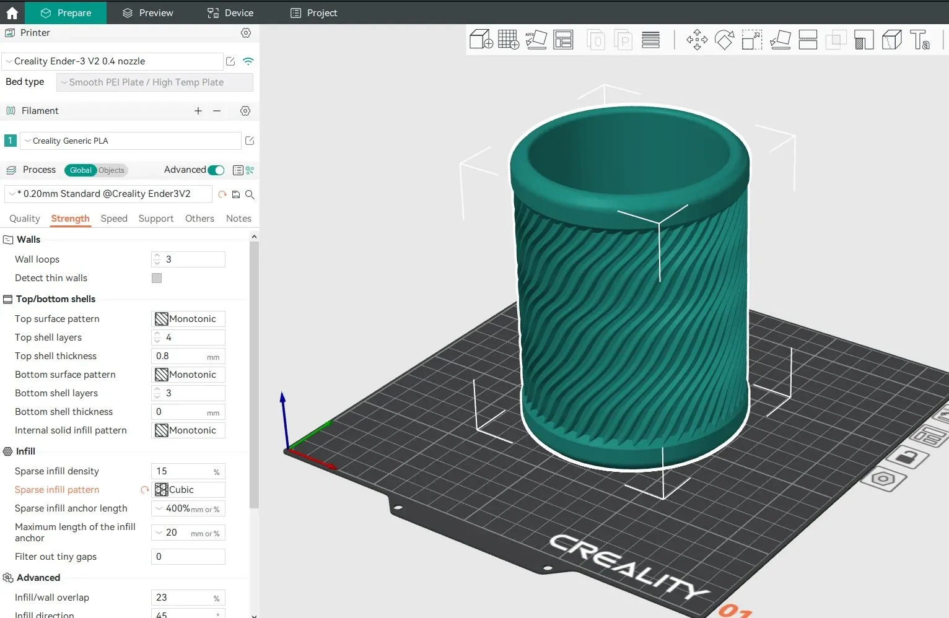Switch to the Device tab
Screen dimensions: 949x618
pos(230,12)
